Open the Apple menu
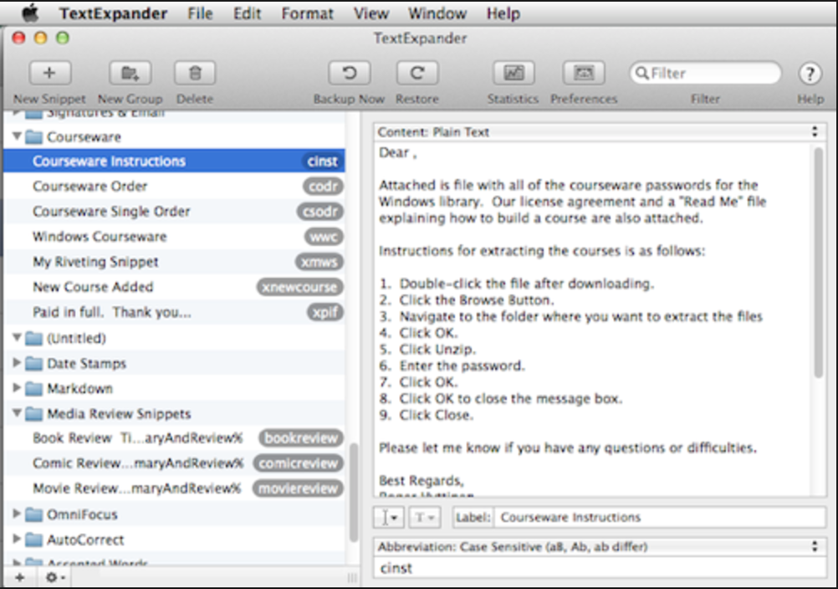This screenshot has height=589, width=838. point(30,13)
